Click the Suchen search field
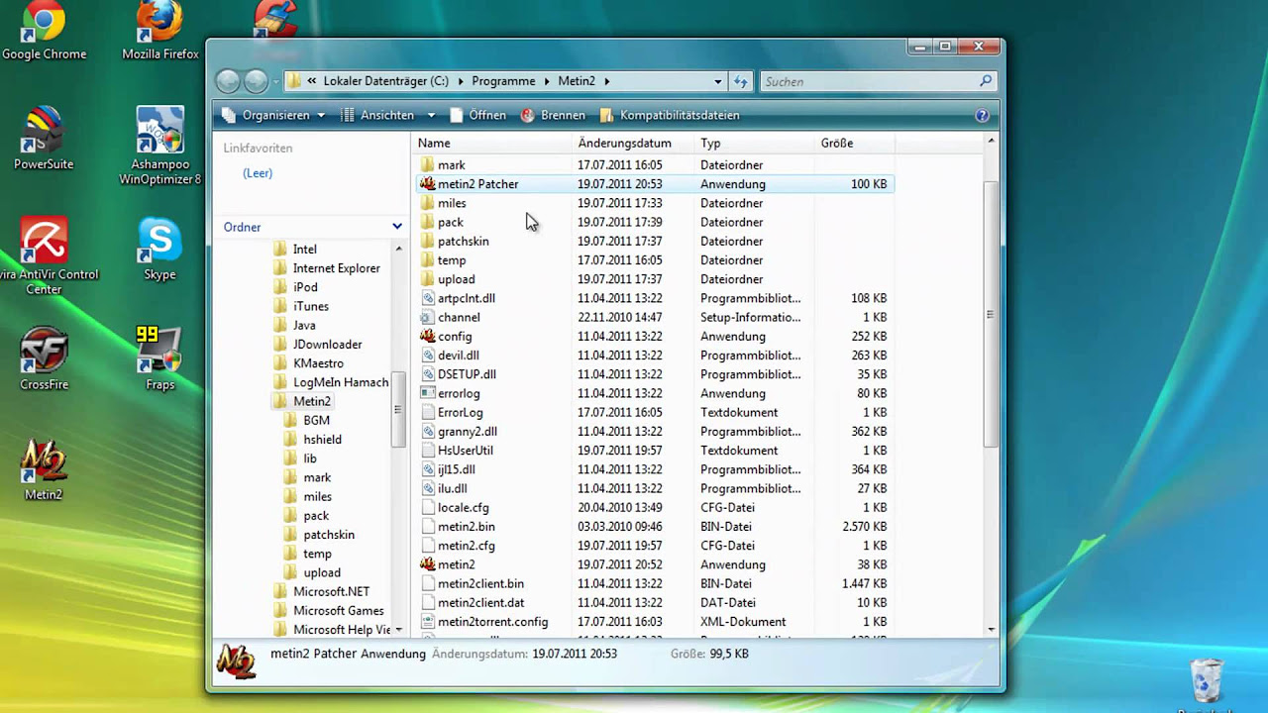 pos(870,81)
